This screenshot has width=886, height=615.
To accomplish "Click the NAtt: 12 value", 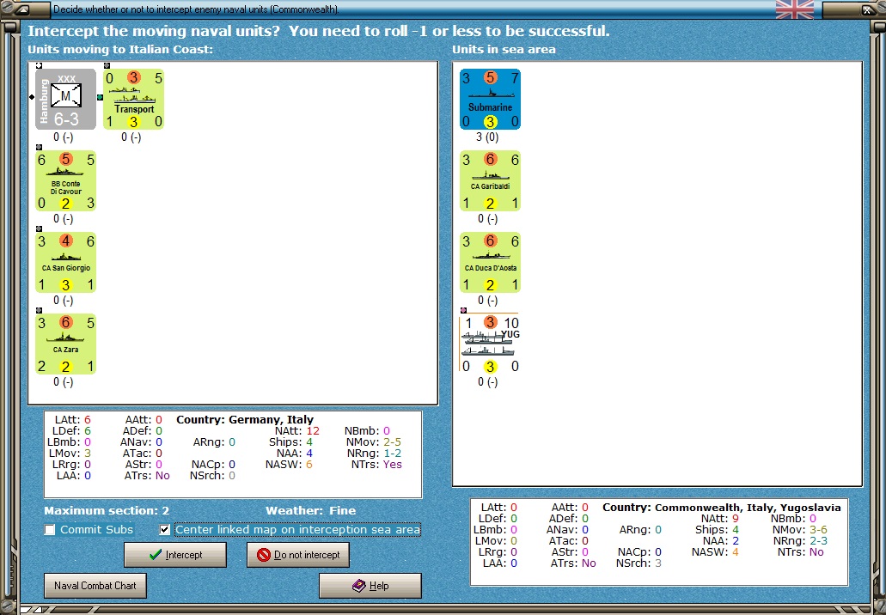I will [313, 431].
